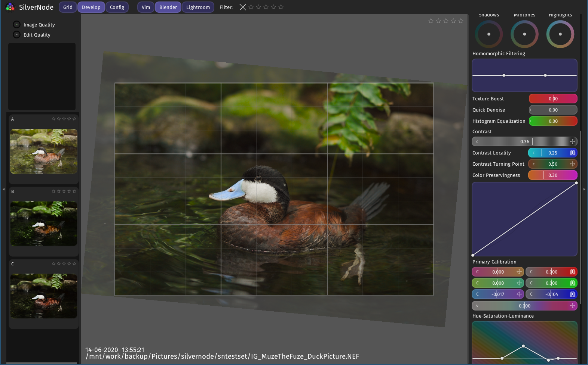Click move-arrows icon on Contrast Turning Point
The height and width of the screenshot is (365, 588).
click(572, 164)
